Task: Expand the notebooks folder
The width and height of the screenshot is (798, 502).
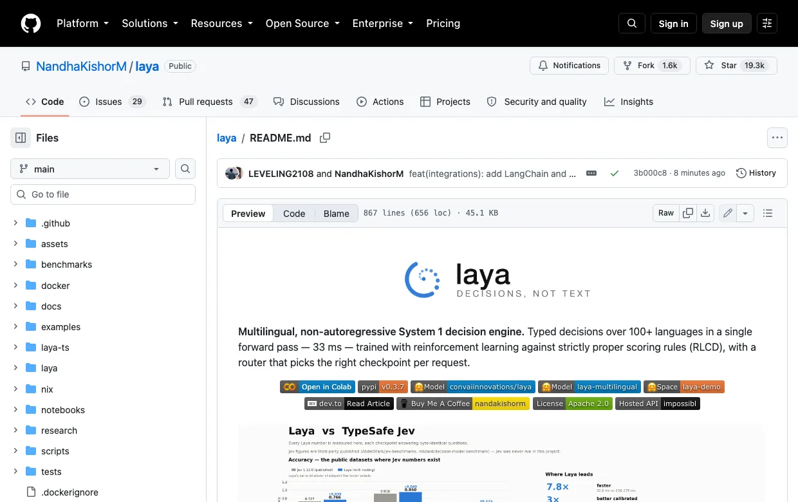Action: pos(15,409)
